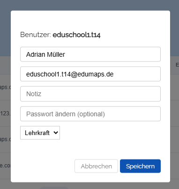Open the Lehrkraft role dropdown
Screen dimensions: 179x189
click(x=40, y=133)
